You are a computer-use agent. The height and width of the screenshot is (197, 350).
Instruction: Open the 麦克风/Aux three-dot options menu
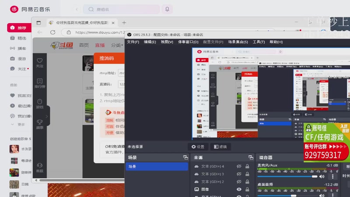click(332, 176)
